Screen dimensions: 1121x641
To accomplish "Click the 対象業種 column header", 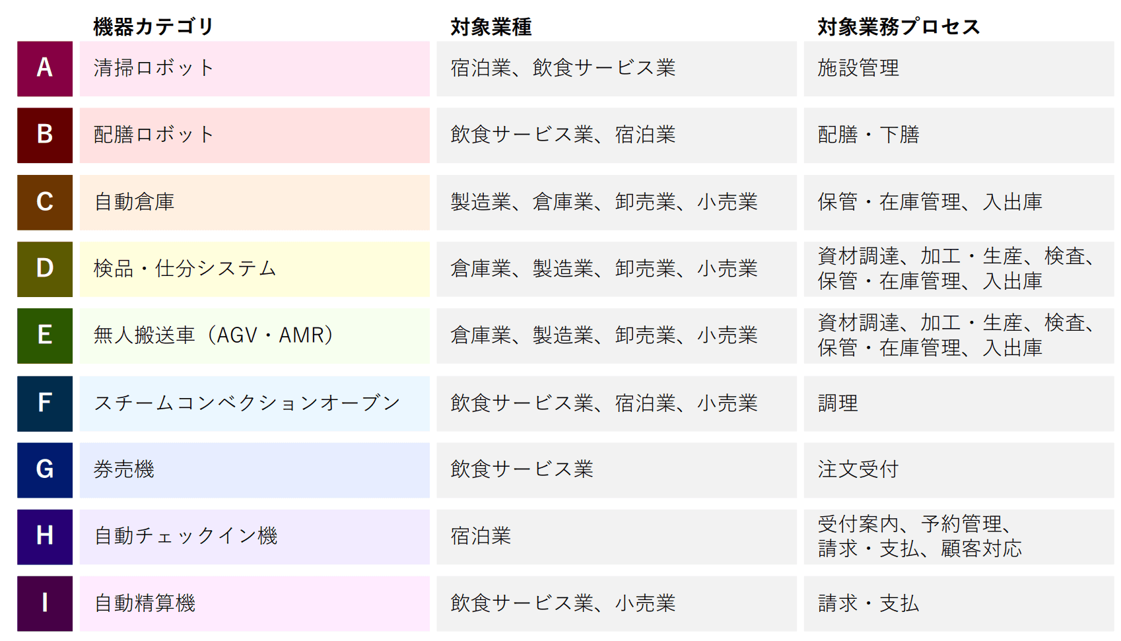I will (491, 26).
